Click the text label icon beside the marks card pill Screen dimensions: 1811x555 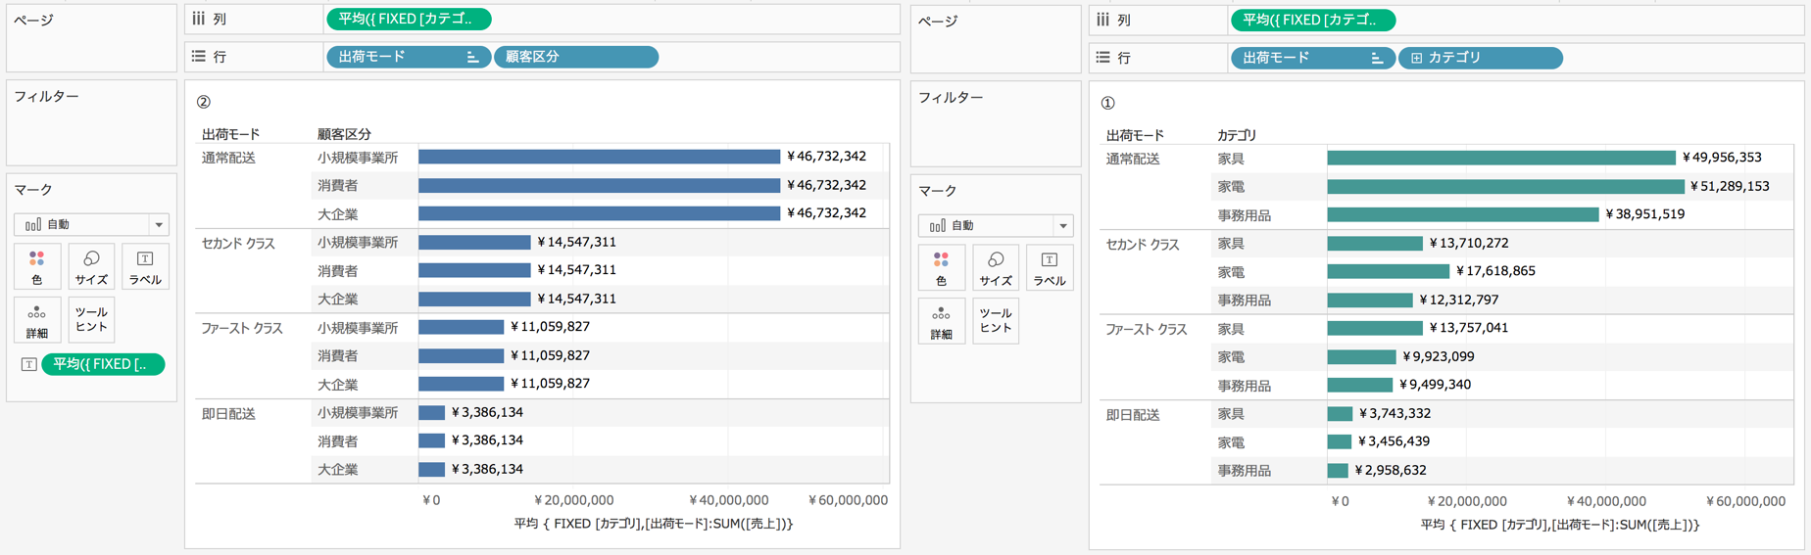coord(29,364)
